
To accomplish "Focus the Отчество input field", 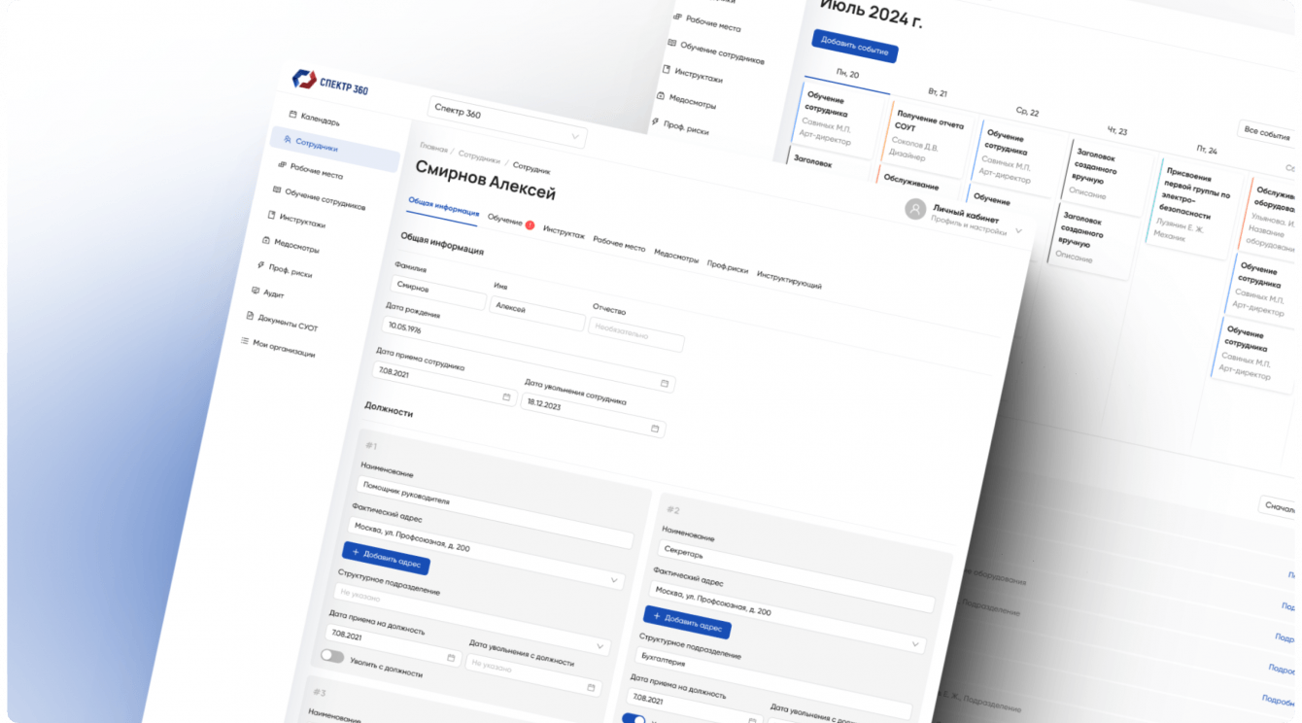I will pos(636,334).
